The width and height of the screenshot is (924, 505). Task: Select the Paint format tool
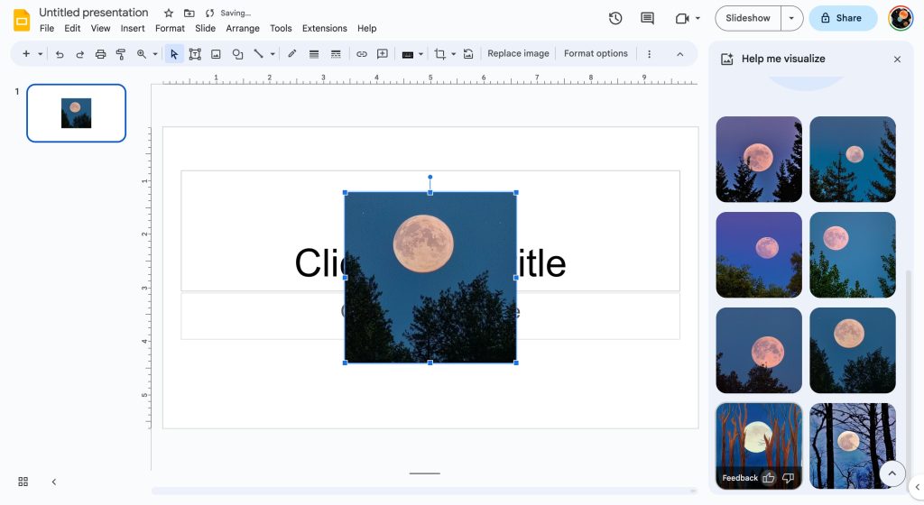(120, 54)
